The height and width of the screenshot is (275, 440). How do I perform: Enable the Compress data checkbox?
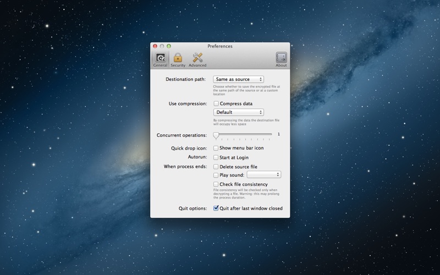tap(216, 103)
